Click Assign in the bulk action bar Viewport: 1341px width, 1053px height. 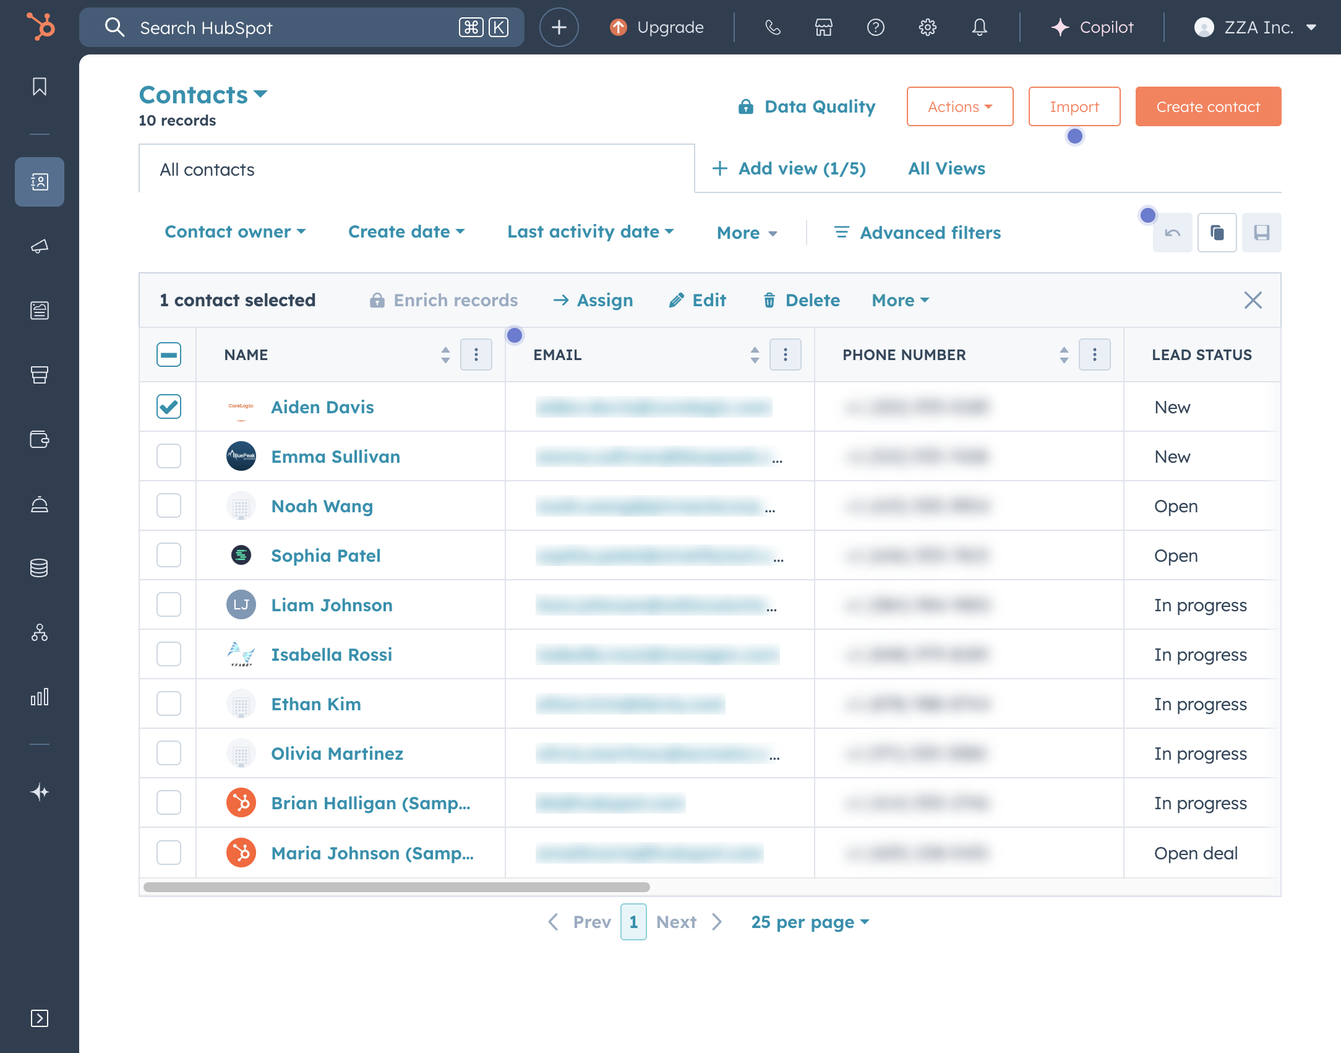point(593,300)
